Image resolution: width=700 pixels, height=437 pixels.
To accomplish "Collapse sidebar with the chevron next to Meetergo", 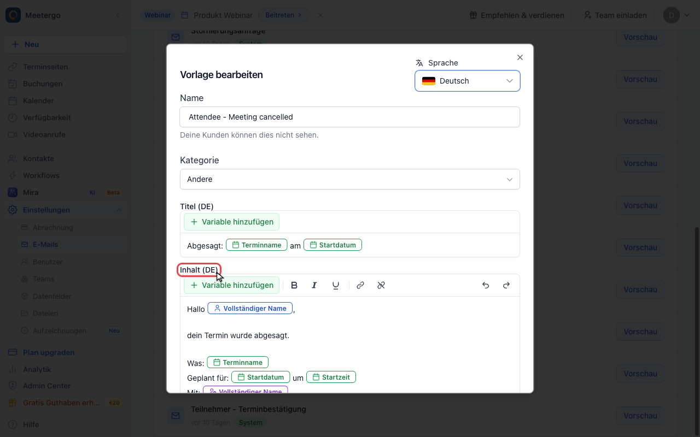I will click(x=117, y=15).
